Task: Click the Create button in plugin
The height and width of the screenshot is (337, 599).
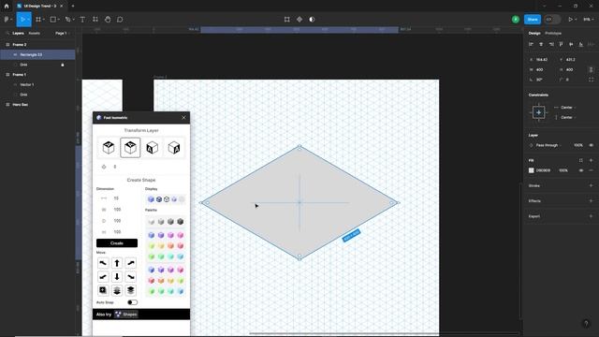Action: pyautogui.click(x=117, y=243)
